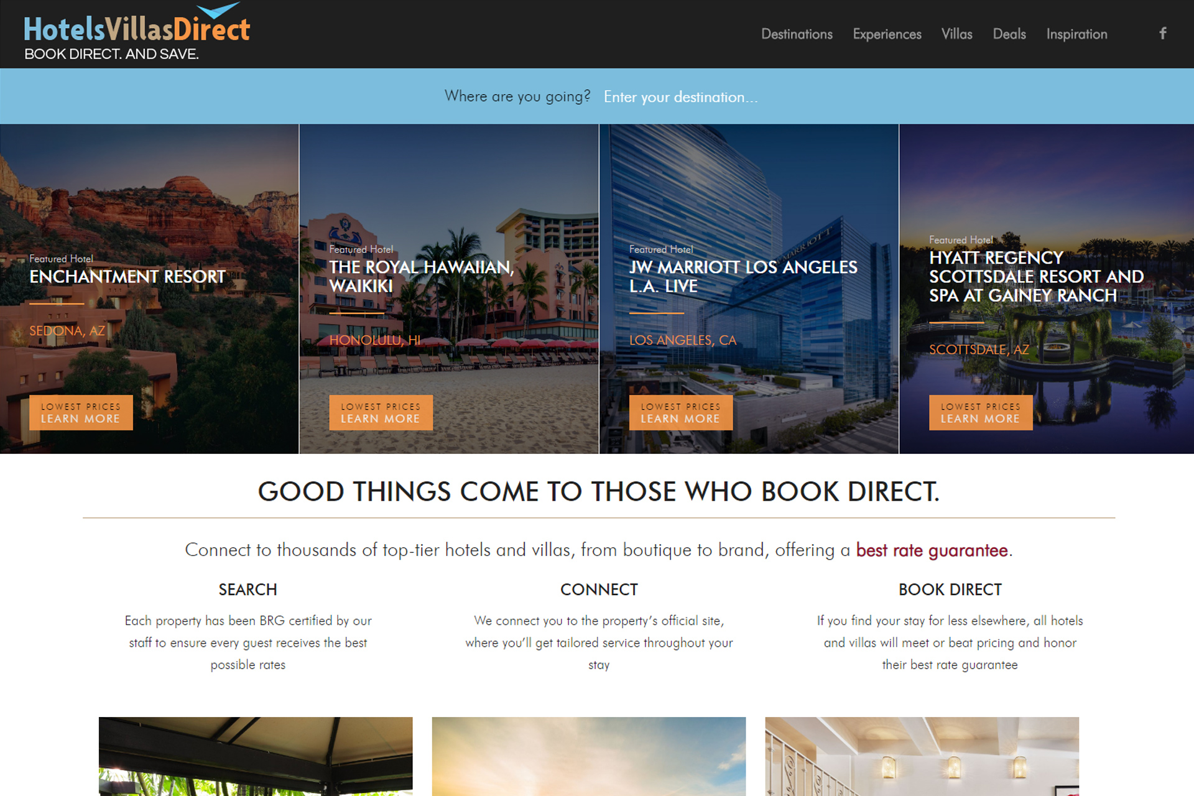Click the sunset sky photo thumbnail

tap(589, 756)
